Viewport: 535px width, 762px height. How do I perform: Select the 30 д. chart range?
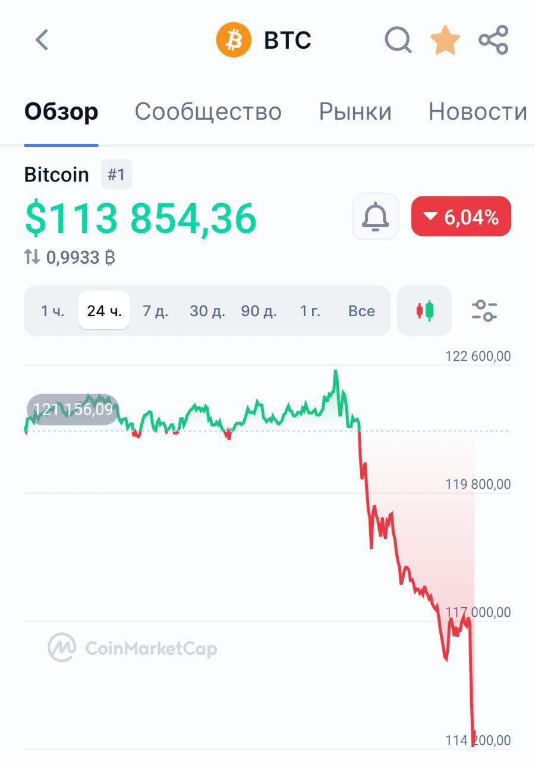click(x=207, y=311)
